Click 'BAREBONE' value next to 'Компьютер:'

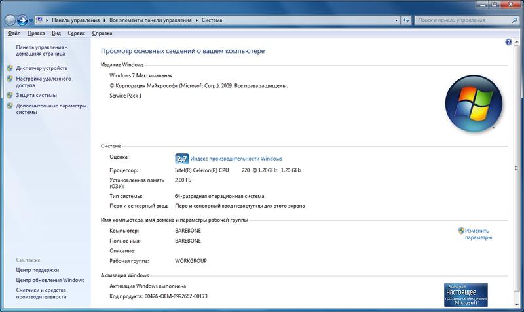click(188, 231)
